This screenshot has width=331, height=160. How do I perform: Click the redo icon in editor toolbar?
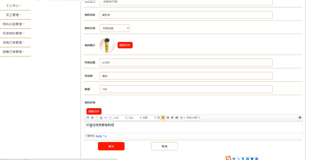click(97, 117)
